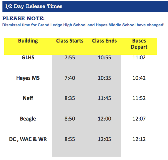The image size is (168, 160).
Task: Click GLHS bus departure time 11:02
Action: [139, 58]
